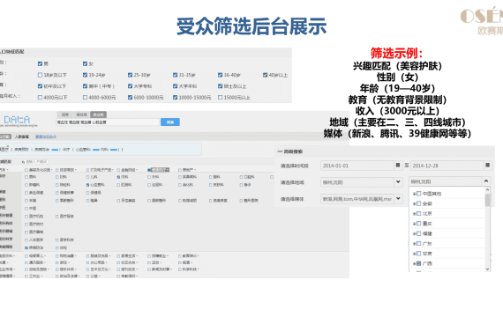Uncheck the 40岁以上 age checkbox
The width and height of the screenshot is (503, 317).
point(265,75)
